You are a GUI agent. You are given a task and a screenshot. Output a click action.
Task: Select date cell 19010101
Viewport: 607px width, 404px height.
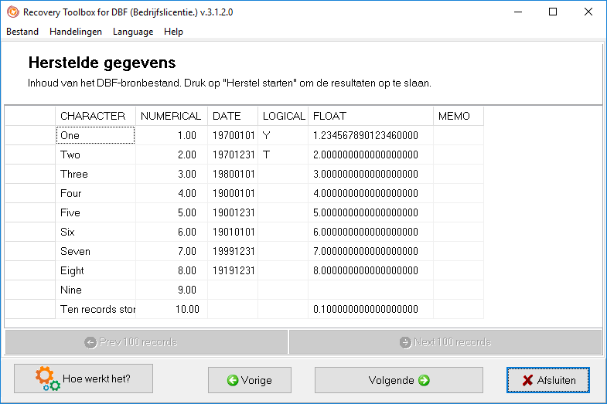(233, 232)
